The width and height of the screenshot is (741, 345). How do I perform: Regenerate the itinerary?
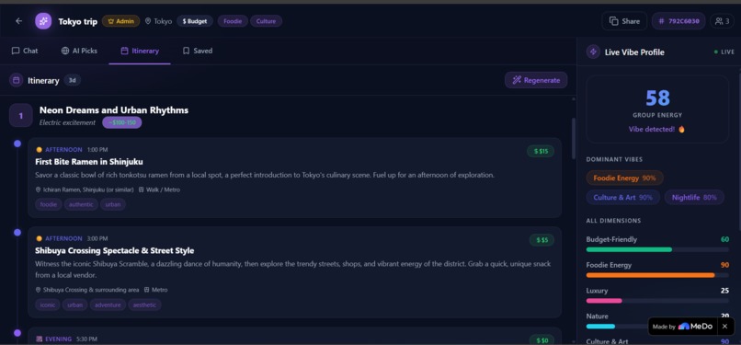(x=536, y=80)
